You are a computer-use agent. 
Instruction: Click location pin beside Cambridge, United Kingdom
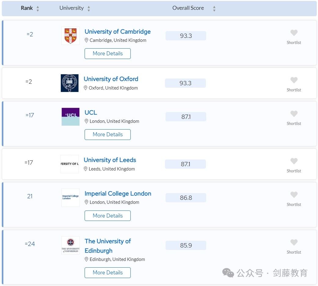[x=86, y=40]
